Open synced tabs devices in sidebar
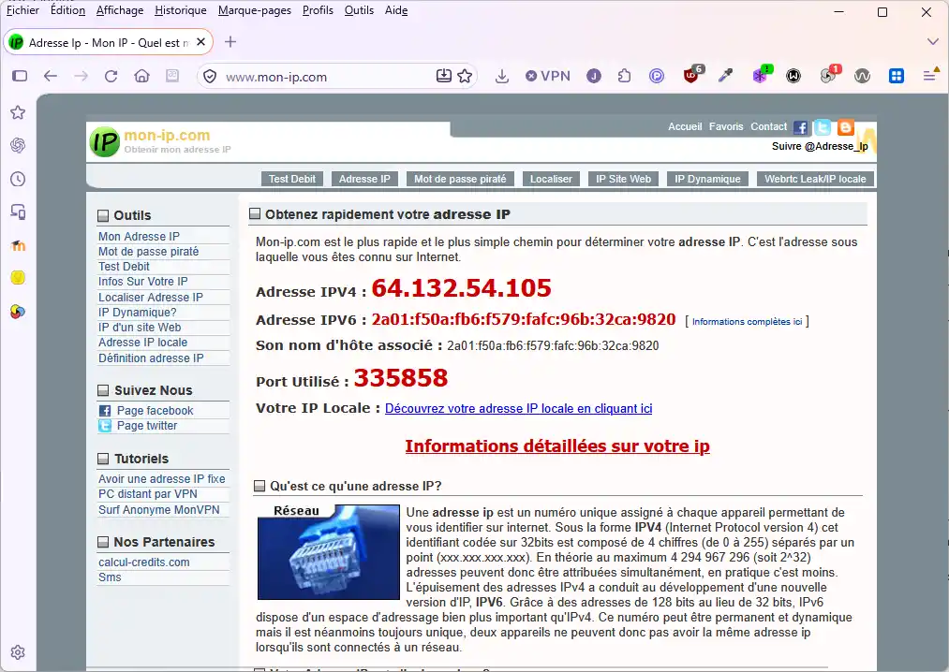 coord(18,212)
